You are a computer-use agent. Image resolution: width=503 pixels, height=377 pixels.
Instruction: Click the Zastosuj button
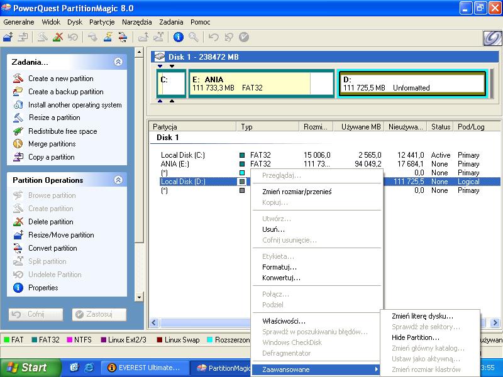tap(99, 315)
